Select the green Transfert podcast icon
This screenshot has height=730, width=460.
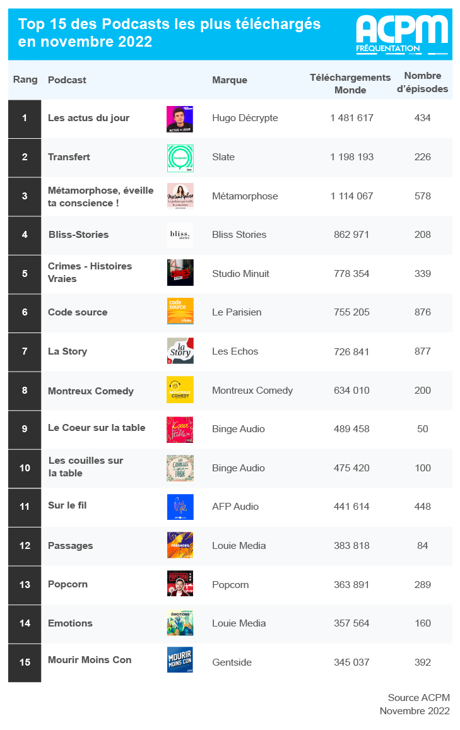pos(180,158)
